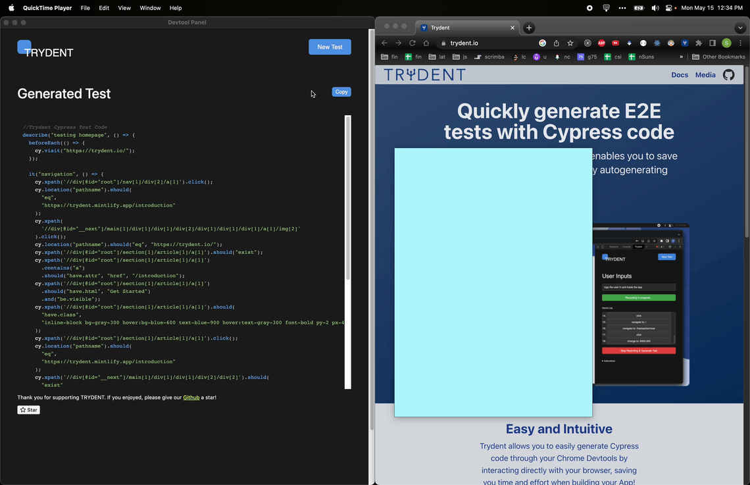Open the Other Bookmarks folder

point(718,57)
